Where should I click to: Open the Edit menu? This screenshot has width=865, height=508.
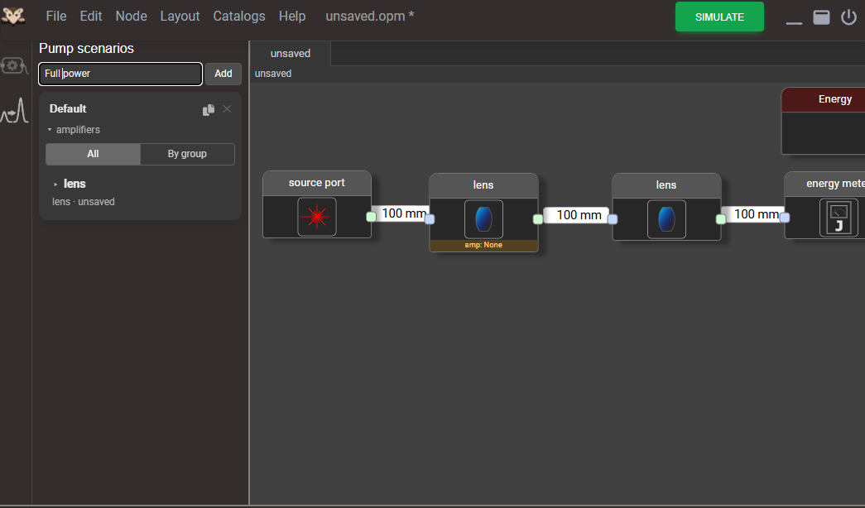91,17
